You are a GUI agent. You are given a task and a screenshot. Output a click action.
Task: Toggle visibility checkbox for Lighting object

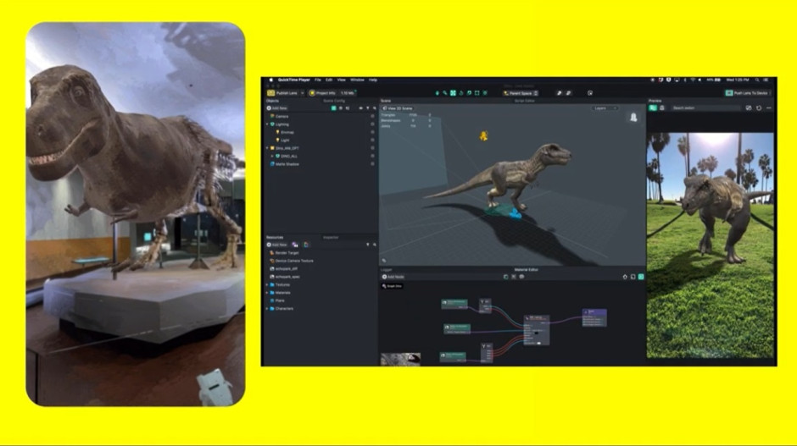(x=372, y=124)
